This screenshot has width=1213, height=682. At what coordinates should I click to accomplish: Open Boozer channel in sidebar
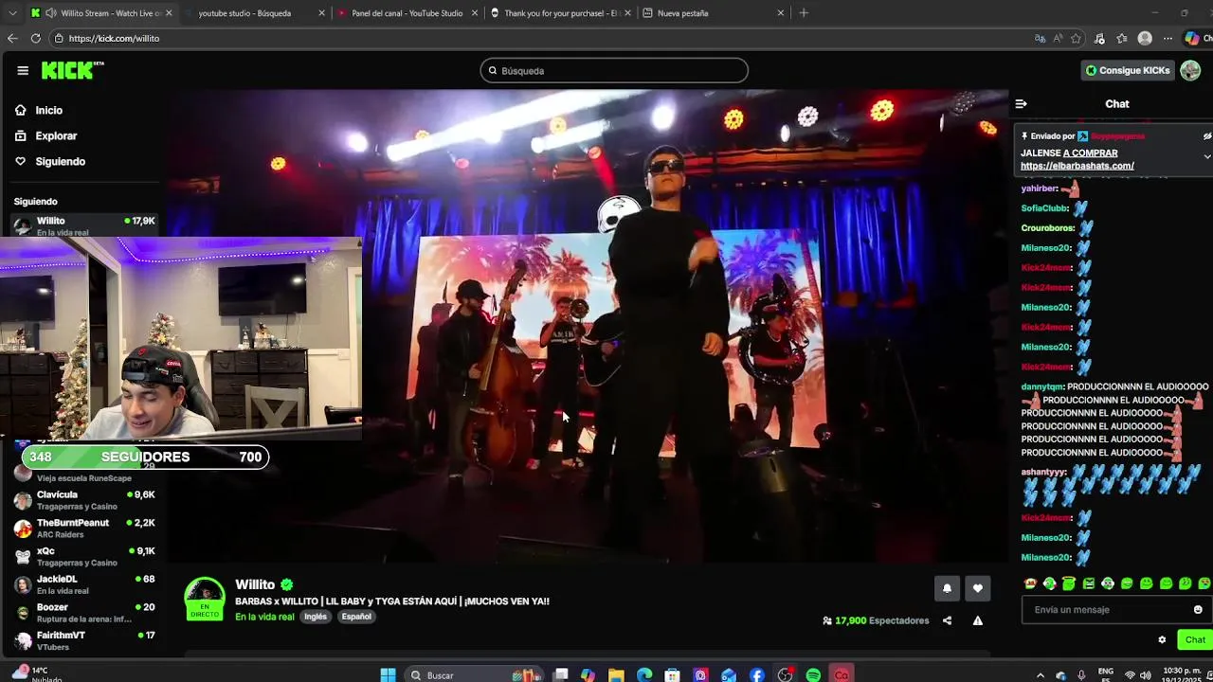point(83,613)
